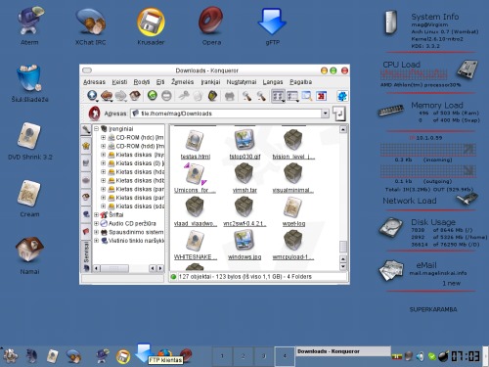Open Namai home desktop icon
Viewport: 489px width, 367px height.
pyautogui.click(x=29, y=255)
